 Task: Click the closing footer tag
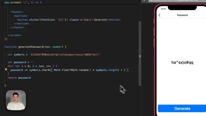tap(17, 27)
